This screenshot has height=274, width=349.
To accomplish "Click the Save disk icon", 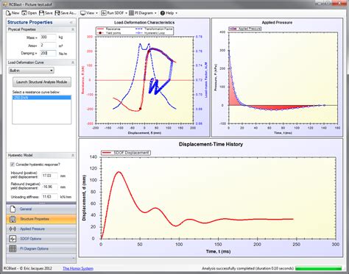I will [41, 13].
